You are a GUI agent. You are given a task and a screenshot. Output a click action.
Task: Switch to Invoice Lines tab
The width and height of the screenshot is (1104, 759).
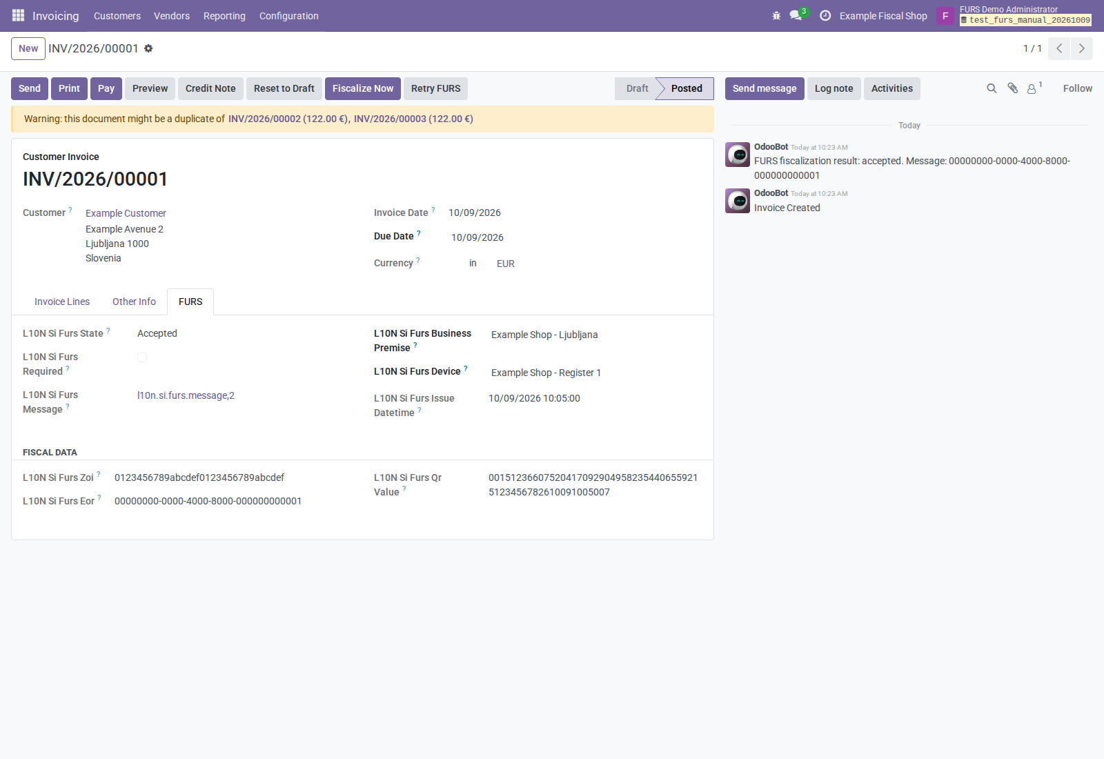tap(62, 302)
